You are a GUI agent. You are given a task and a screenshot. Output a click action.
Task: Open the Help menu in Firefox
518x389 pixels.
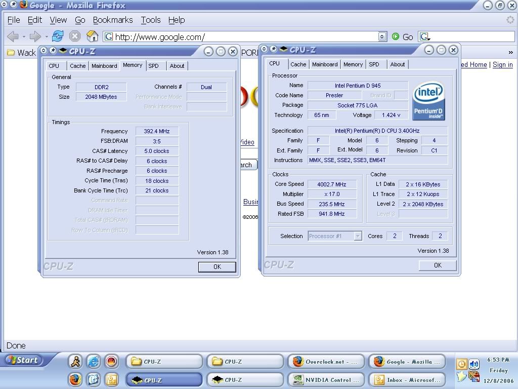click(x=177, y=20)
